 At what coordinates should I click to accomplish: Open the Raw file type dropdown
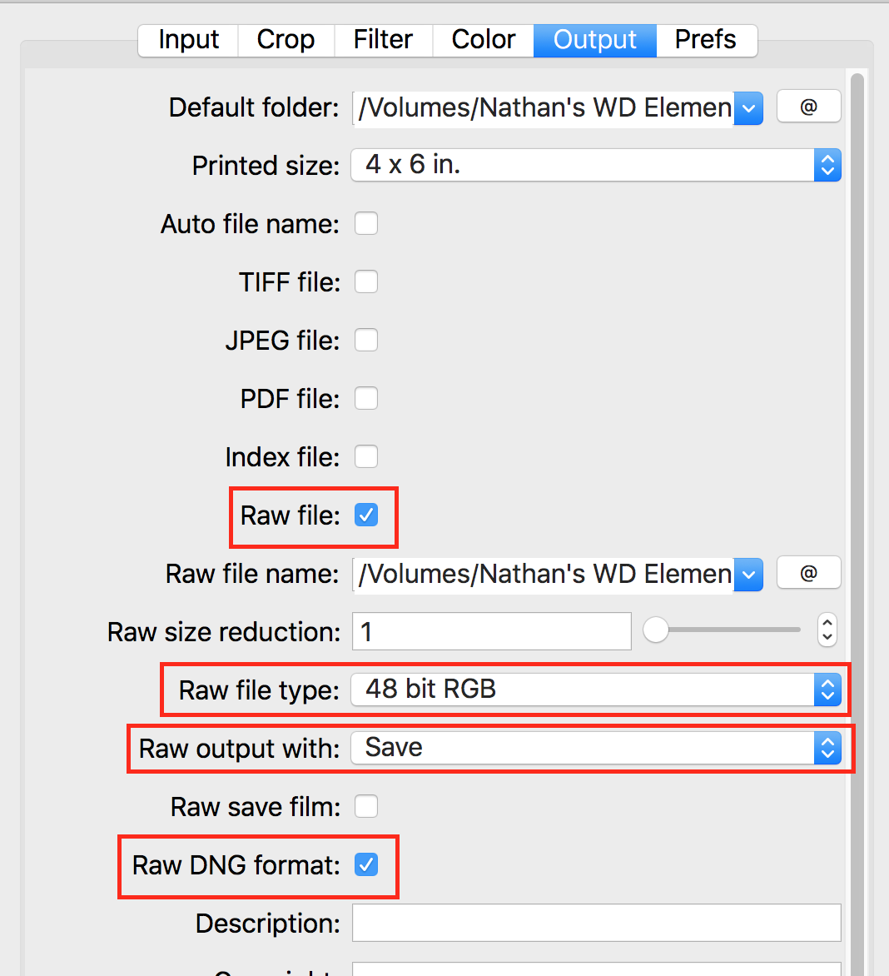[x=596, y=690]
